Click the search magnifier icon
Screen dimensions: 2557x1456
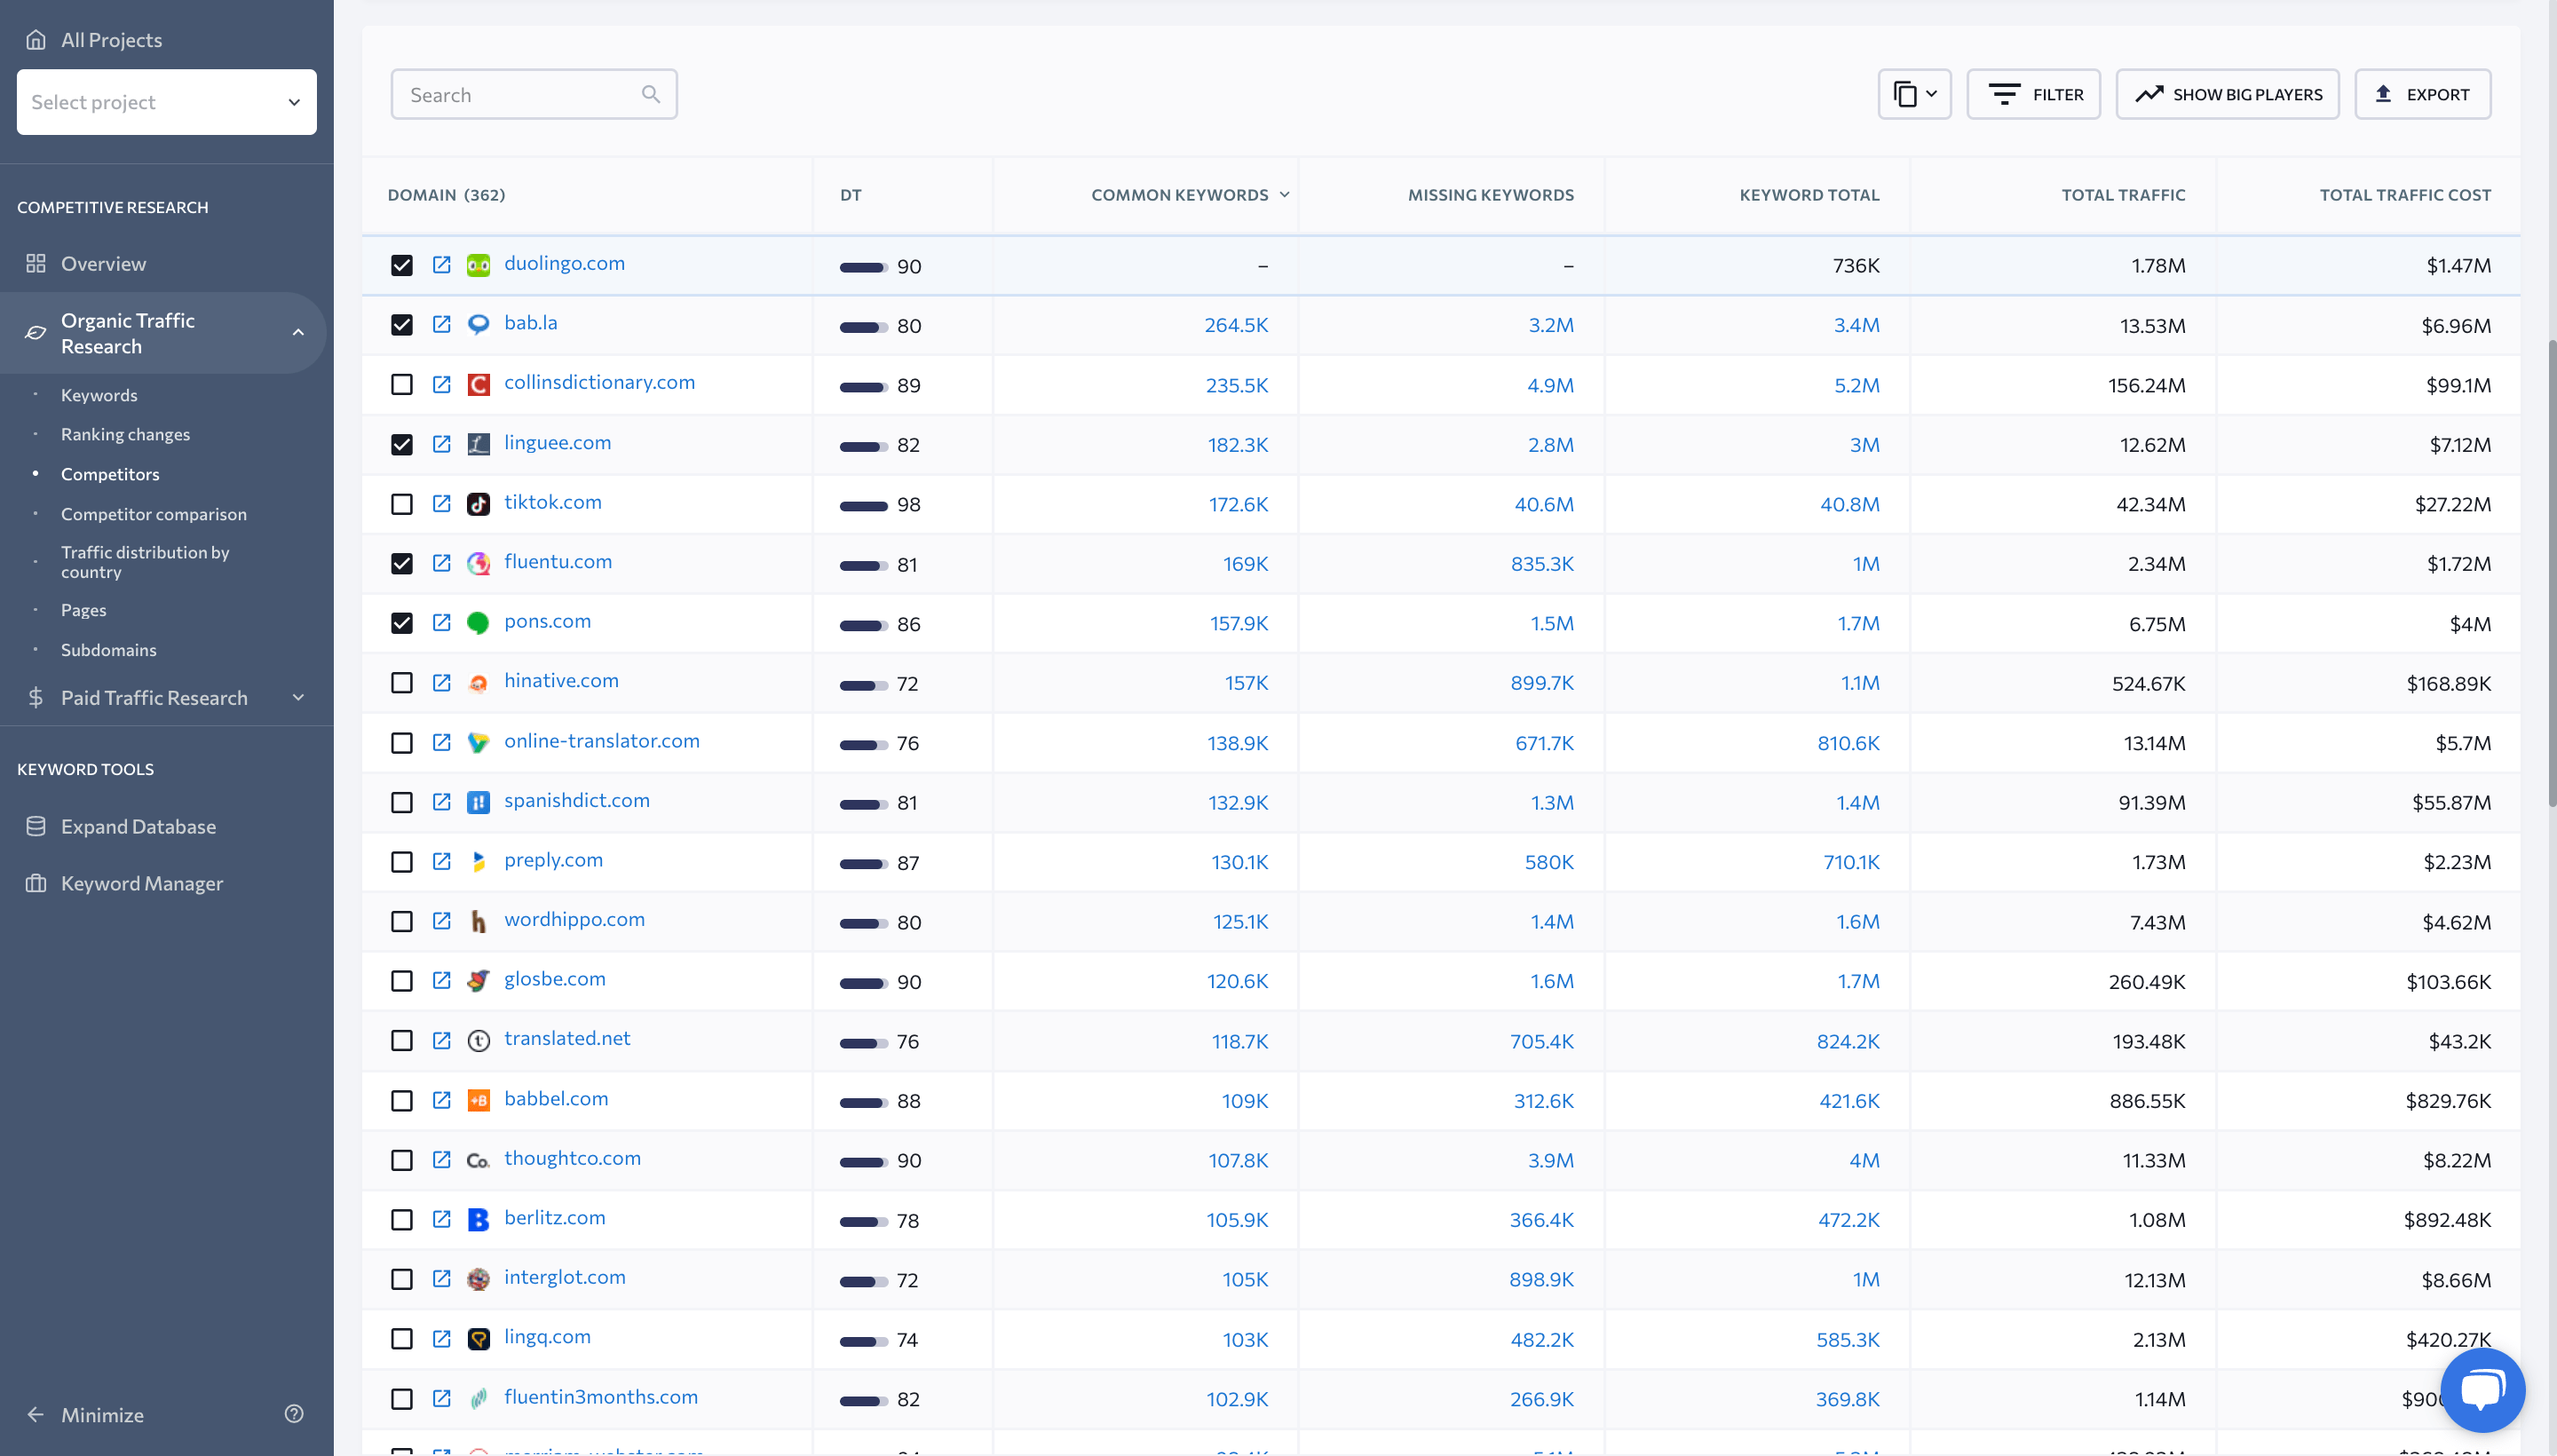(x=651, y=94)
